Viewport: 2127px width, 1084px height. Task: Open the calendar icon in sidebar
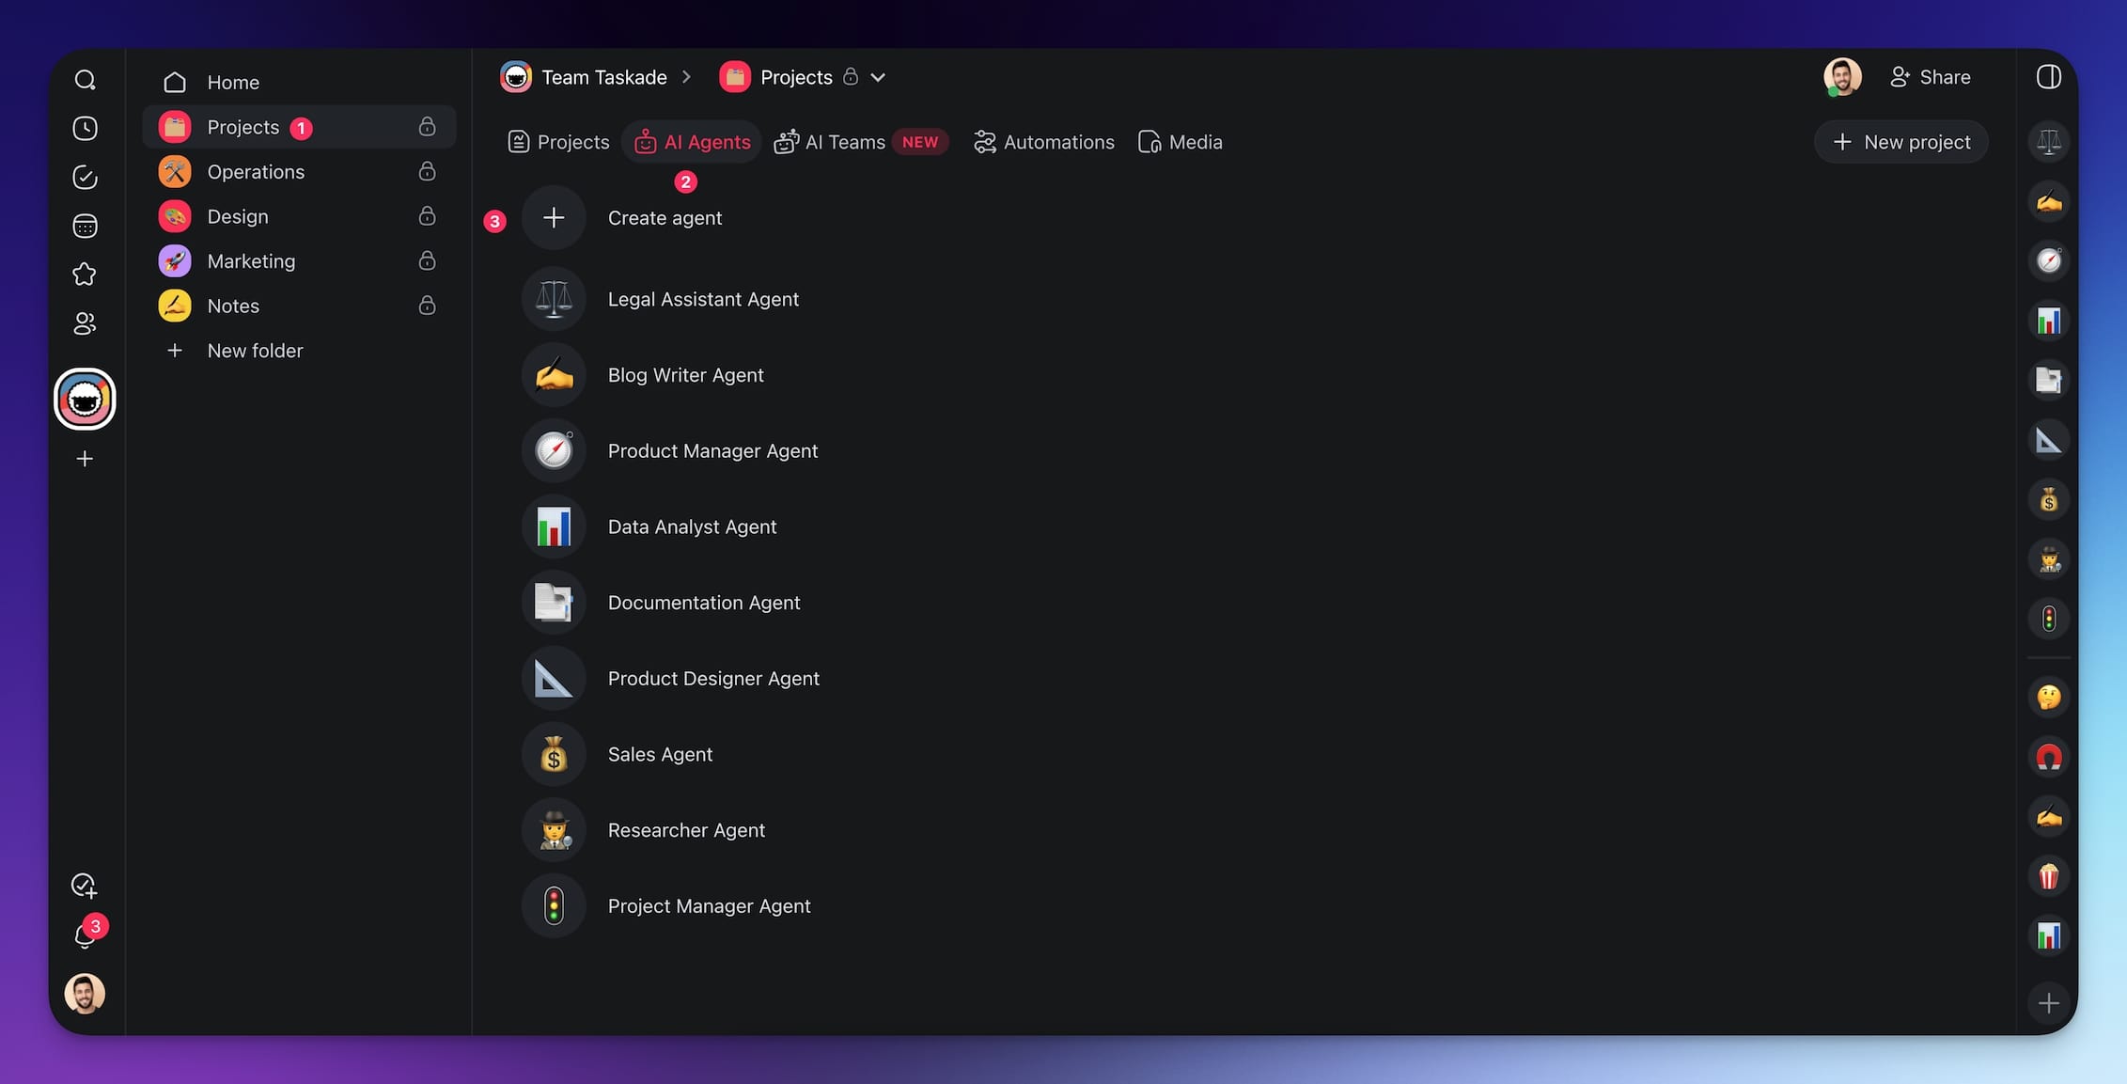(x=85, y=226)
